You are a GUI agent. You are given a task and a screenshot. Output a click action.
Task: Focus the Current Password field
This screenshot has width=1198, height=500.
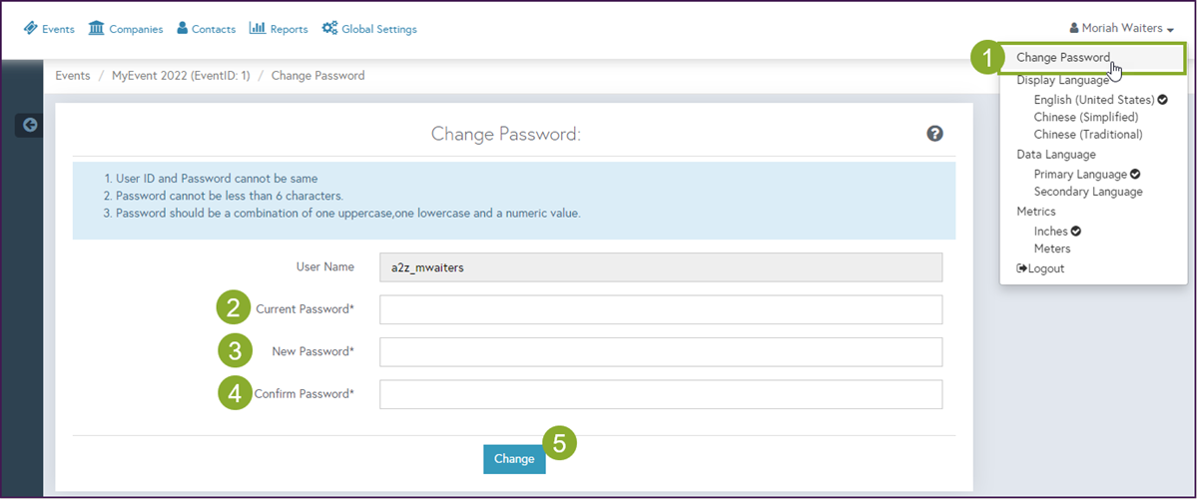click(661, 309)
